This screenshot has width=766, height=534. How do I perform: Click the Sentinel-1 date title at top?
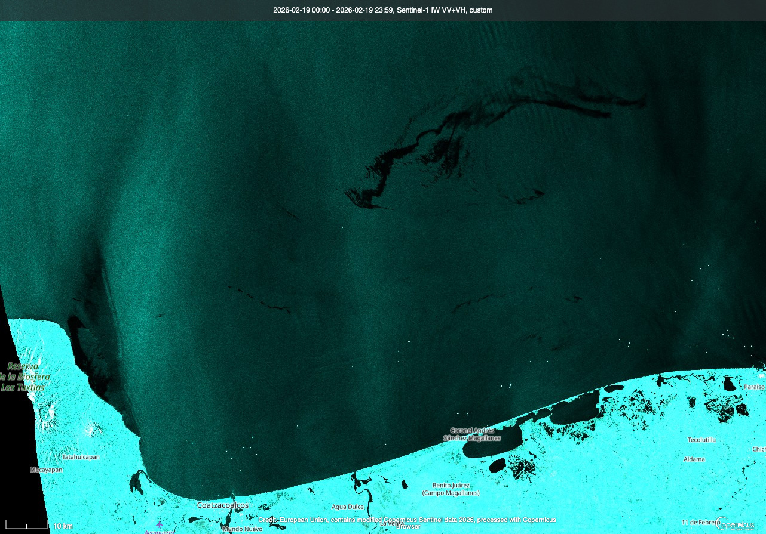tap(383, 10)
